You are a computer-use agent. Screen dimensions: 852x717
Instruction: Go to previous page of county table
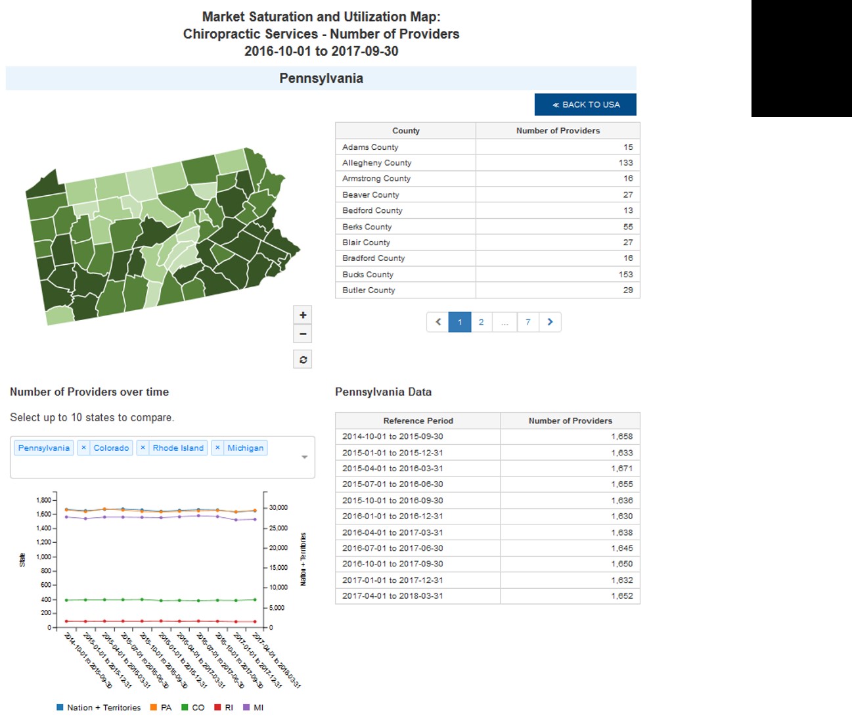[x=437, y=322]
